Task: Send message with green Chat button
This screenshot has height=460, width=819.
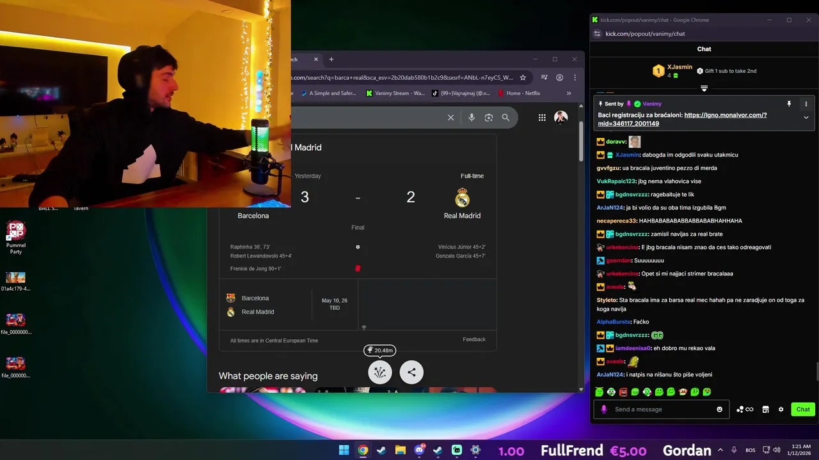Action: pyautogui.click(x=803, y=410)
